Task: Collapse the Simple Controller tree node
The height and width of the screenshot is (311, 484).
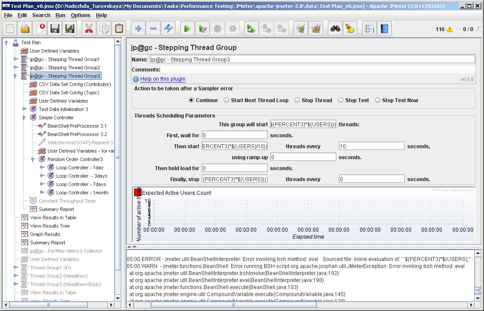Action: click(24, 118)
